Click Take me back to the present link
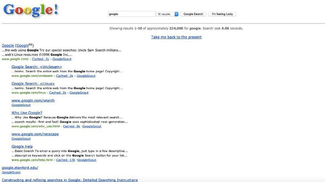 [176, 37]
